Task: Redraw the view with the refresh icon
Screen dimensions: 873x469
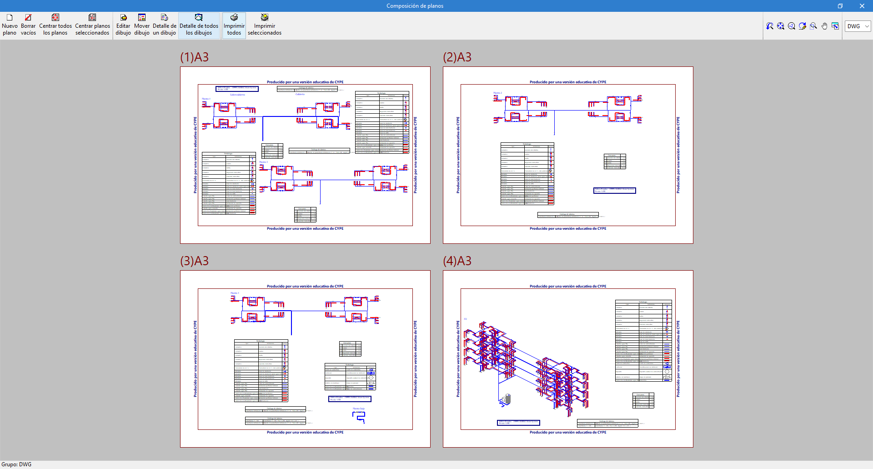Action: tap(803, 26)
